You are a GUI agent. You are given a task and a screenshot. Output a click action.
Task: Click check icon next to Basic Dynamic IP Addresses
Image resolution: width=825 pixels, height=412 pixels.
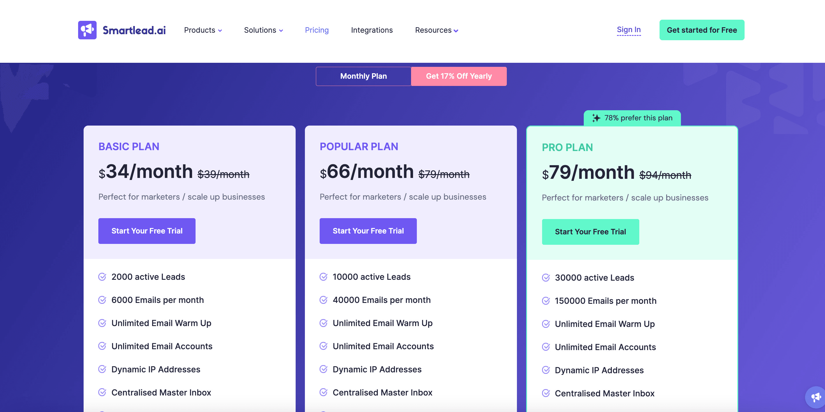click(x=102, y=369)
